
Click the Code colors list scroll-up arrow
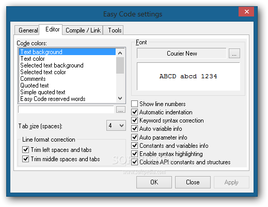pyautogui.click(x=120, y=53)
